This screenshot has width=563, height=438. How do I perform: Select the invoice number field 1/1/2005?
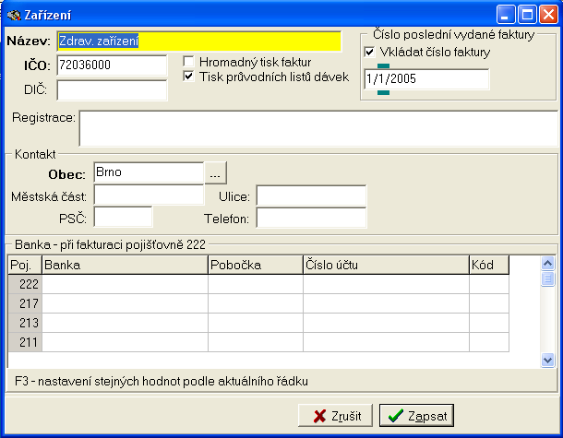click(x=425, y=79)
